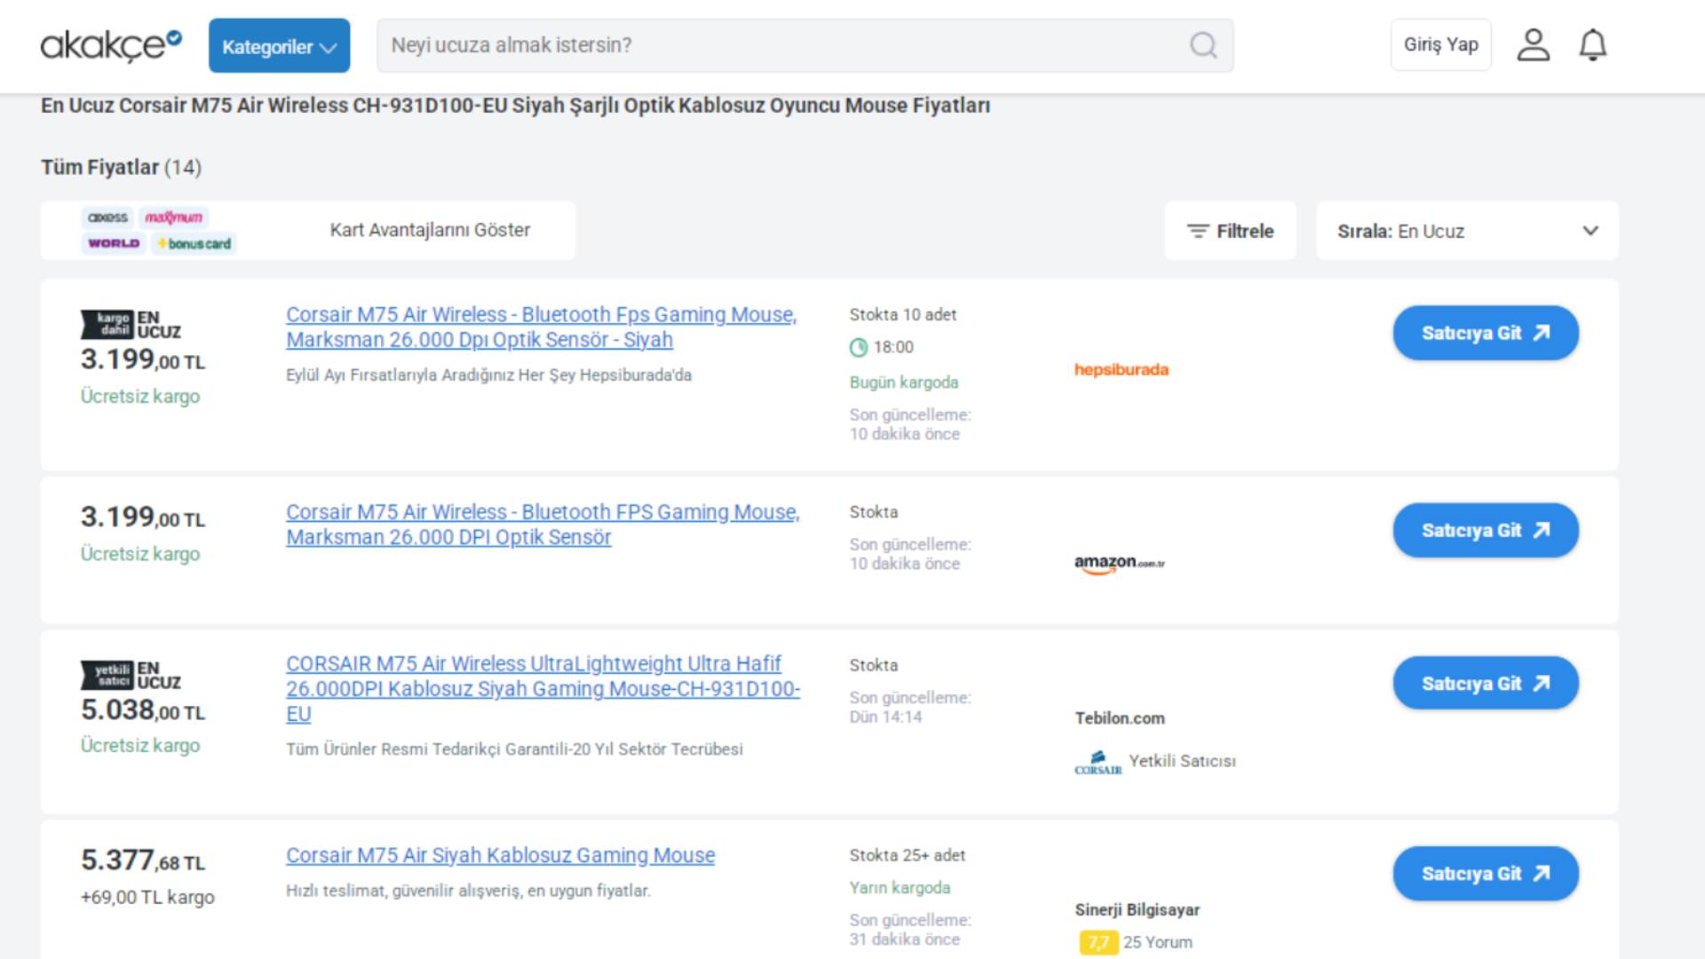Image resolution: width=1705 pixels, height=959 pixels.
Task: Click the amazon.com.tr seller logo
Action: pyautogui.click(x=1119, y=564)
